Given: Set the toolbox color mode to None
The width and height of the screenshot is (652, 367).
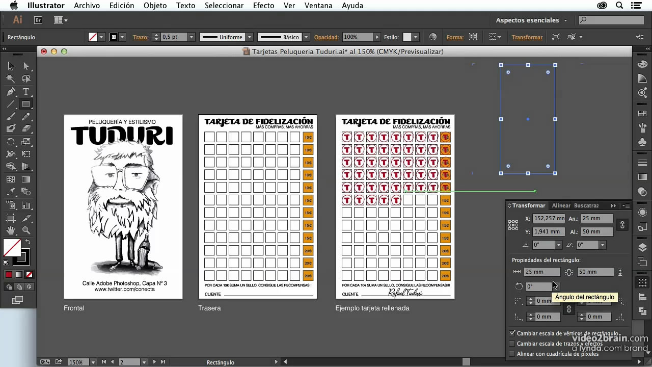Looking at the screenshot, I should coord(29,274).
